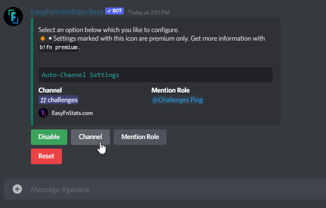Image resolution: width=326 pixels, height=208 pixels.
Task: Click the plus attachment icon
Action: pyautogui.click(x=17, y=189)
